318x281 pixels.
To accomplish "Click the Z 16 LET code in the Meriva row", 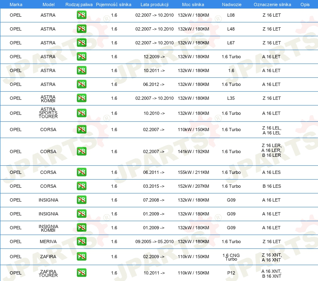I will 272,241.
